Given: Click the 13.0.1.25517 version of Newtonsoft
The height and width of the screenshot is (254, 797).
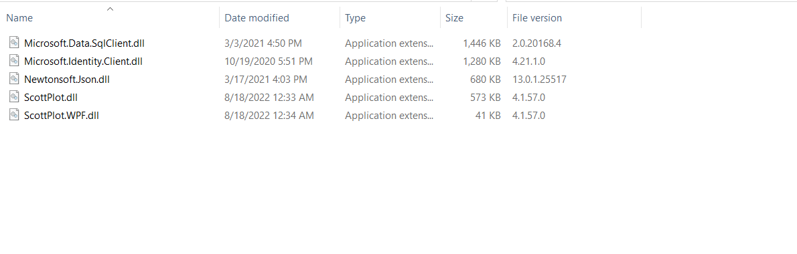Looking at the screenshot, I should tap(538, 80).
